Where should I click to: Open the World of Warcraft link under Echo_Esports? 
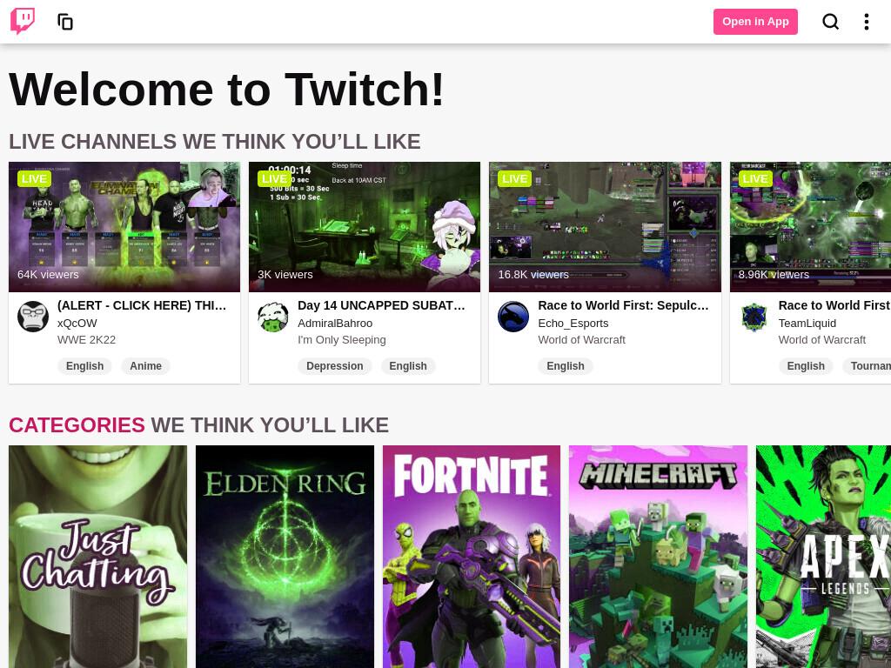coord(581,340)
